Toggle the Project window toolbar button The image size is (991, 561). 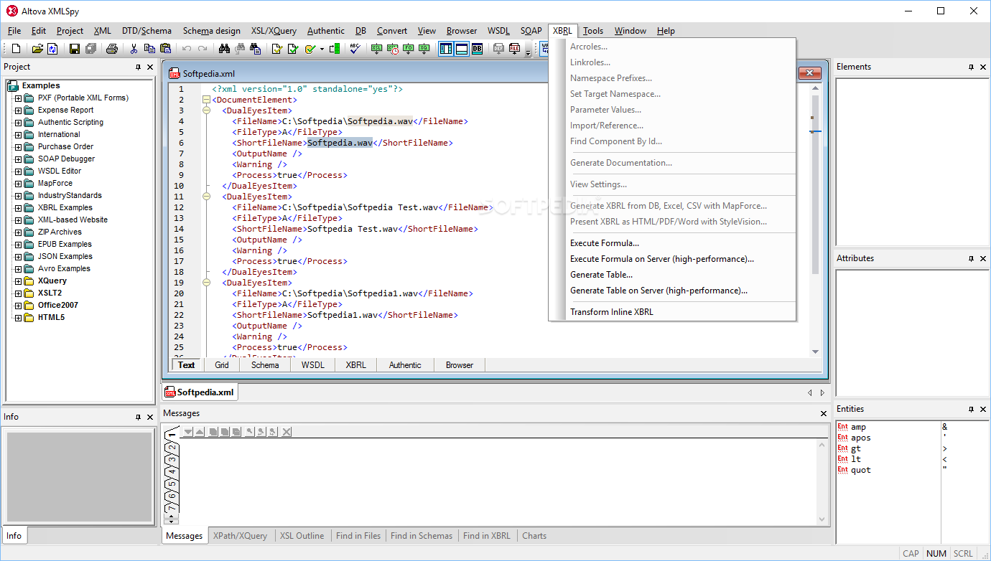point(446,49)
